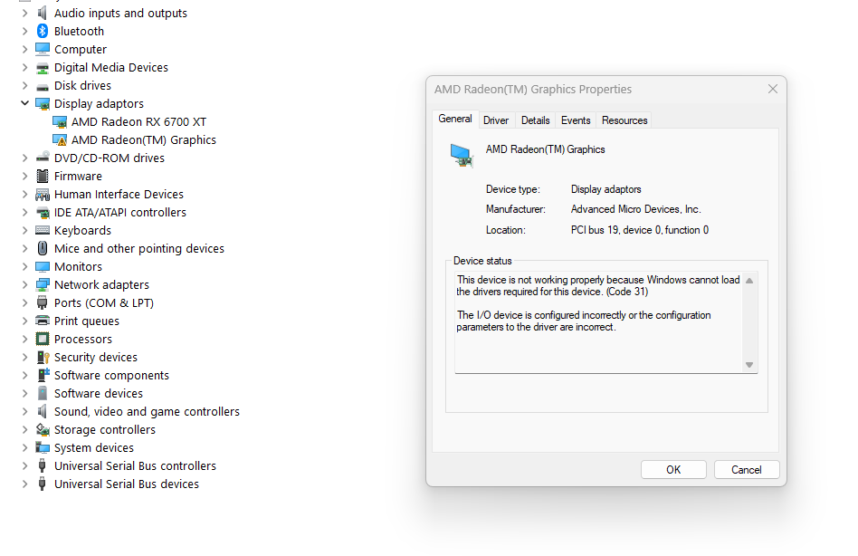Expand the Disk drives node

[x=24, y=85]
